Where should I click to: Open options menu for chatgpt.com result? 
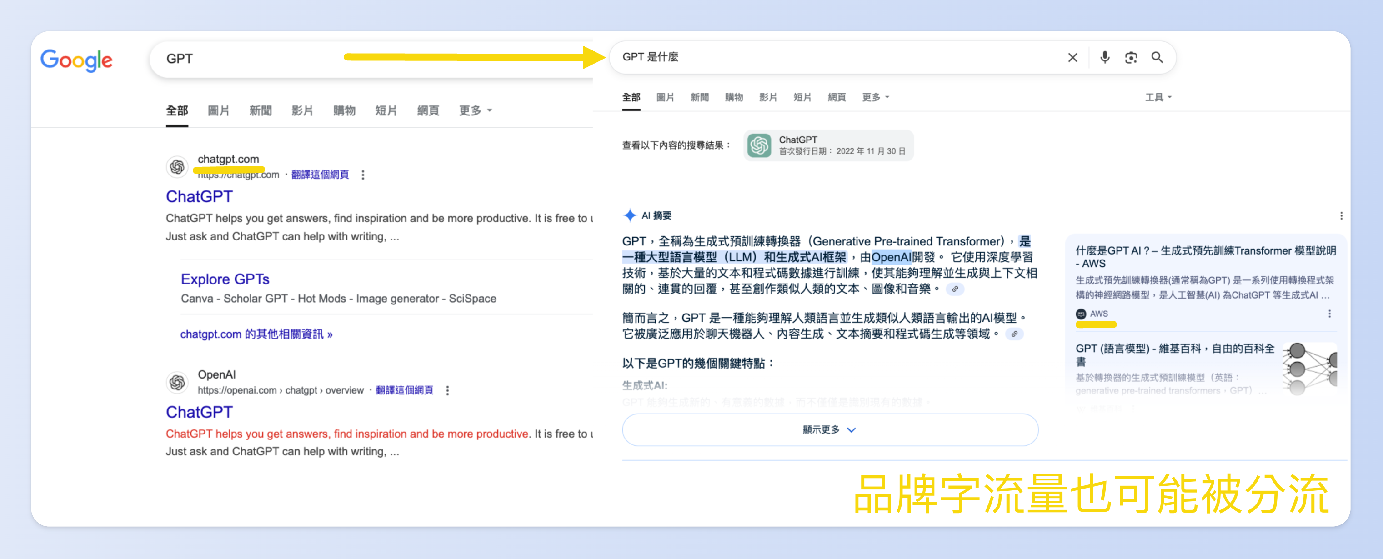click(x=363, y=175)
